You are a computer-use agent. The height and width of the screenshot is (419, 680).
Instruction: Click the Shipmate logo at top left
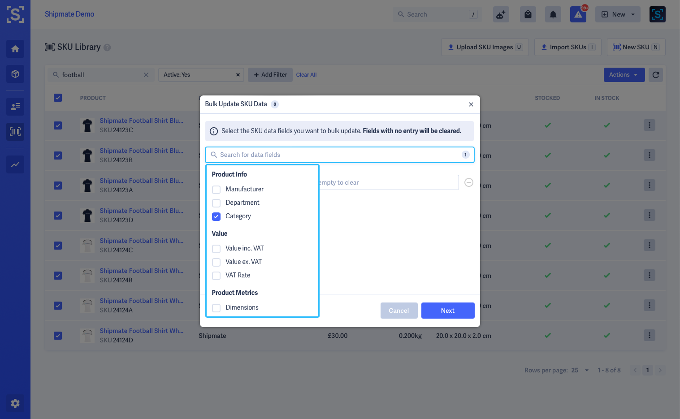(15, 14)
